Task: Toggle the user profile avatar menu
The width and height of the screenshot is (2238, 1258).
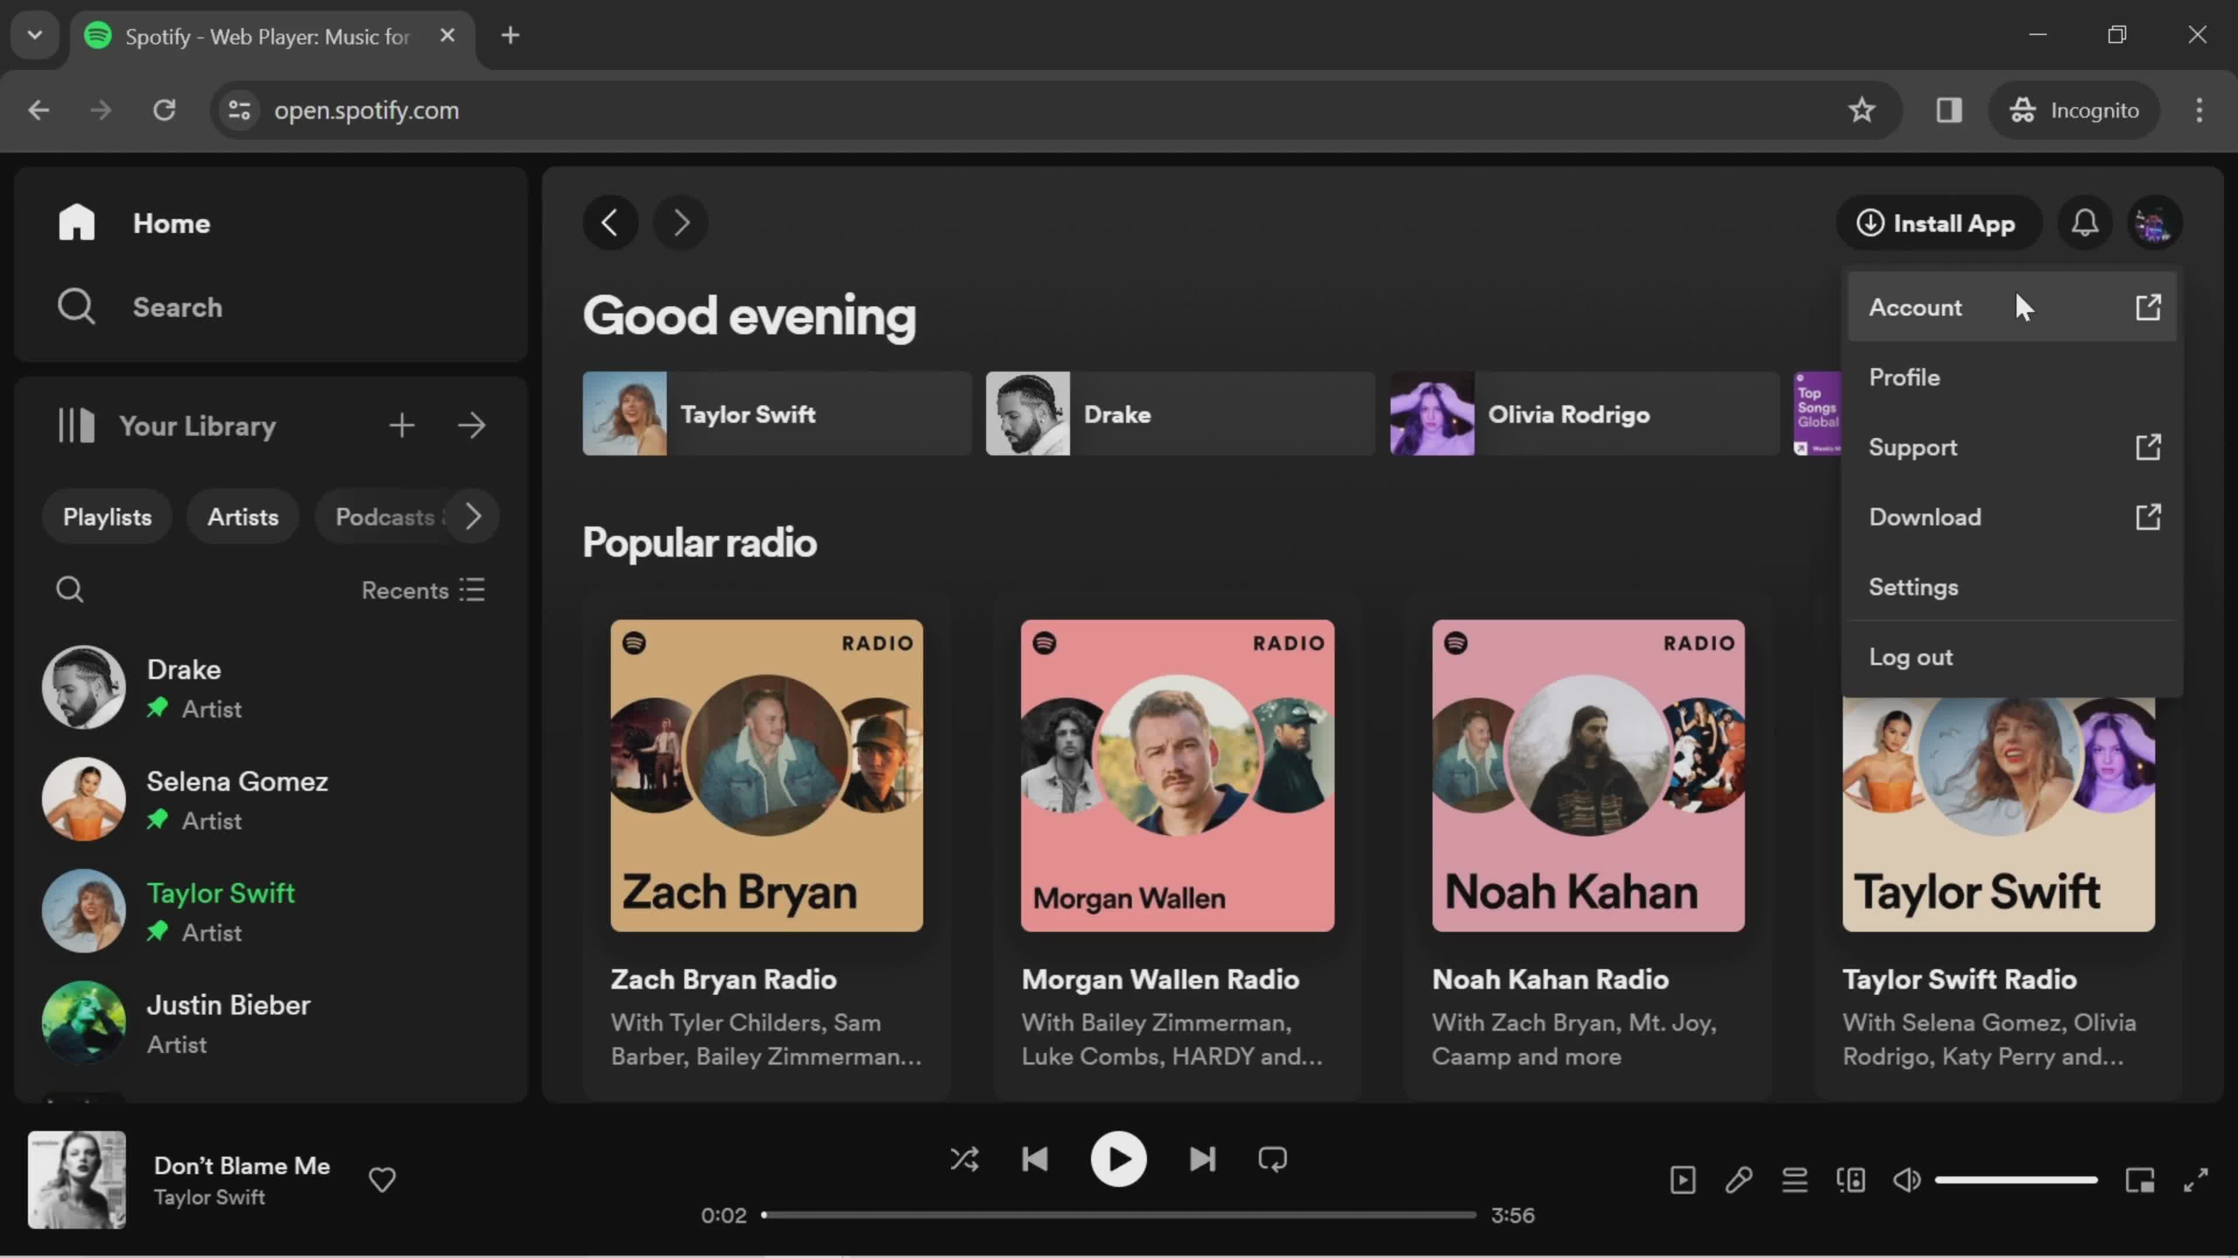Action: point(2155,223)
